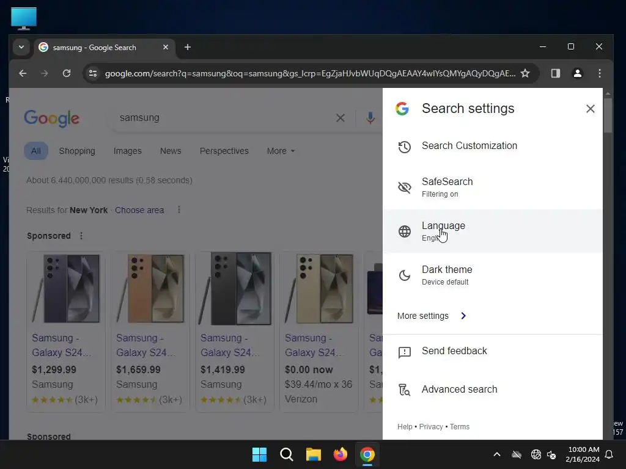Viewport: 626px width, 469px height.
Task: Open Sponsored info three-dot menu
Action: pyautogui.click(x=81, y=236)
